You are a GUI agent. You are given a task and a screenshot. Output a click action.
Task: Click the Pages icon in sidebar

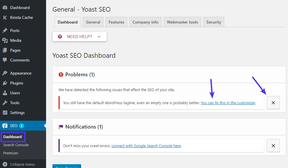5,50
